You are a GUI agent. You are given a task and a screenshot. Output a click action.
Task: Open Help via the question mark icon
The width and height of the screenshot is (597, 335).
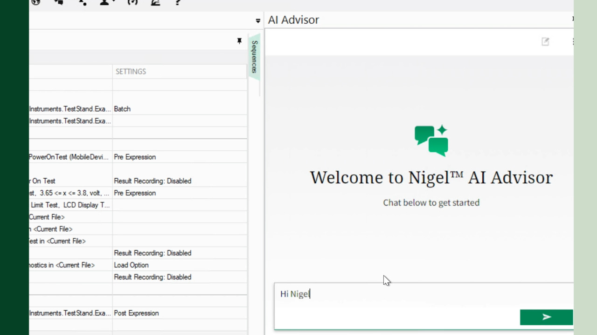click(178, 2)
